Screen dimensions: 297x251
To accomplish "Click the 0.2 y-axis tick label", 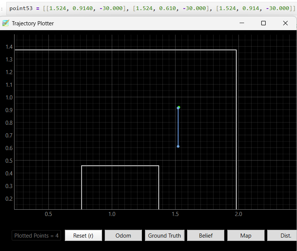I will click(9, 199).
